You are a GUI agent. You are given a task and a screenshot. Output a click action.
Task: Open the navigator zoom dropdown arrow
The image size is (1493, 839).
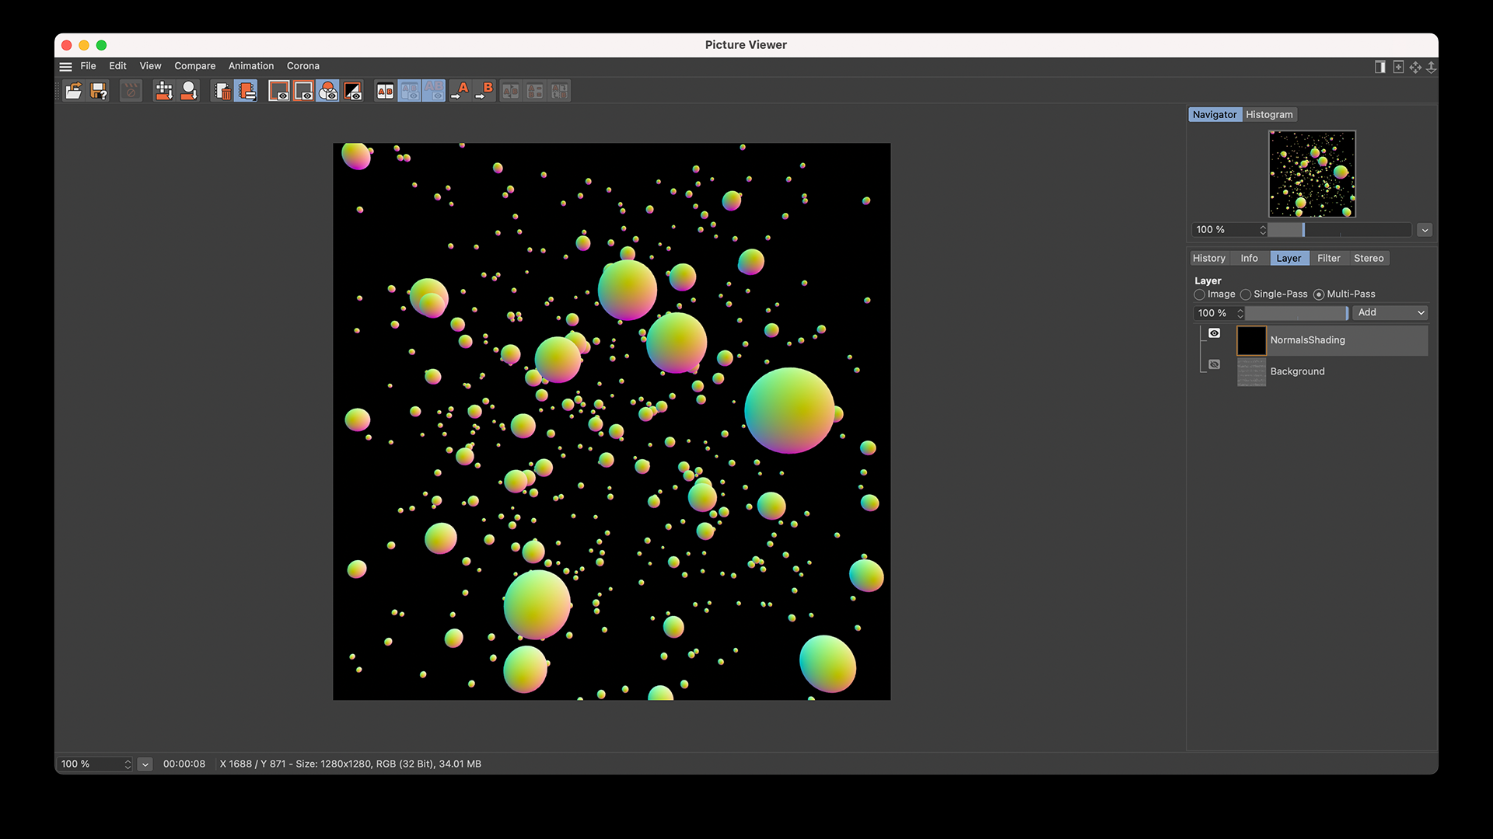(x=1425, y=230)
